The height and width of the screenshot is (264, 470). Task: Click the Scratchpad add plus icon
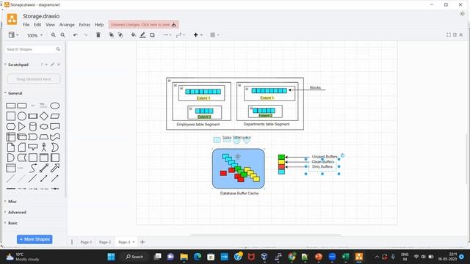click(x=46, y=65)
